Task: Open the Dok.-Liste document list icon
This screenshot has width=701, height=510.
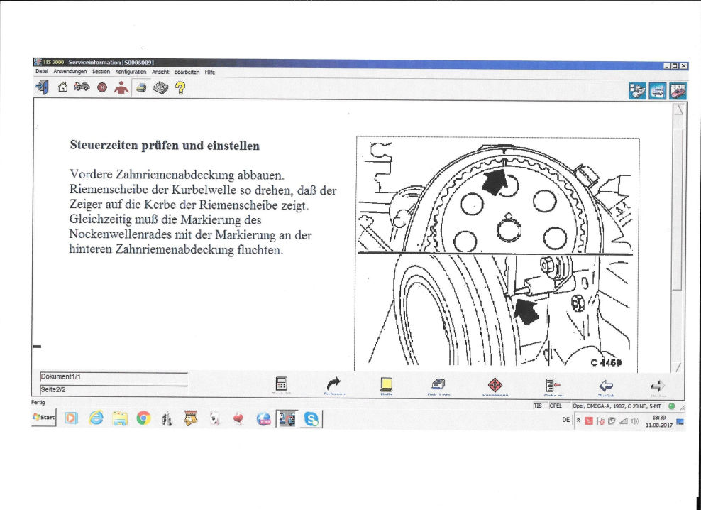Action: (x=438, y=384)
